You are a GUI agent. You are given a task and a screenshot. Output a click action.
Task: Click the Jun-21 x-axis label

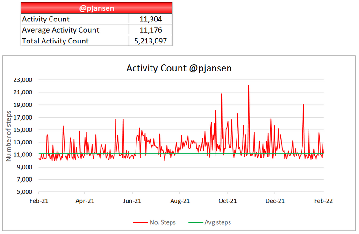(x=132, y=201)
